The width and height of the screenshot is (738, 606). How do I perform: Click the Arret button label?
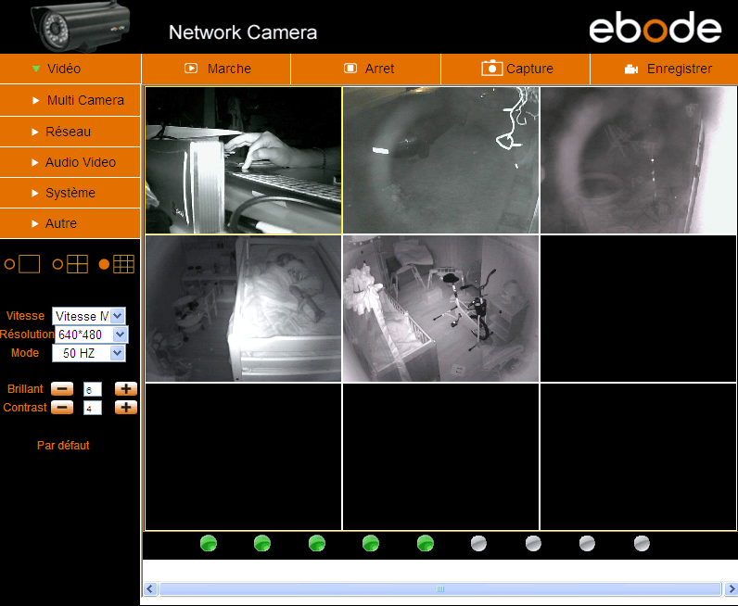pos(379,69)
